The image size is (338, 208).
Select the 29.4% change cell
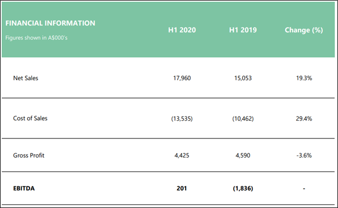pyautogui.click(x=304, y=119)
